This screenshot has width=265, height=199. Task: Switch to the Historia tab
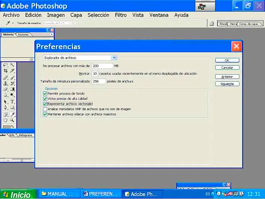point(8,34)
